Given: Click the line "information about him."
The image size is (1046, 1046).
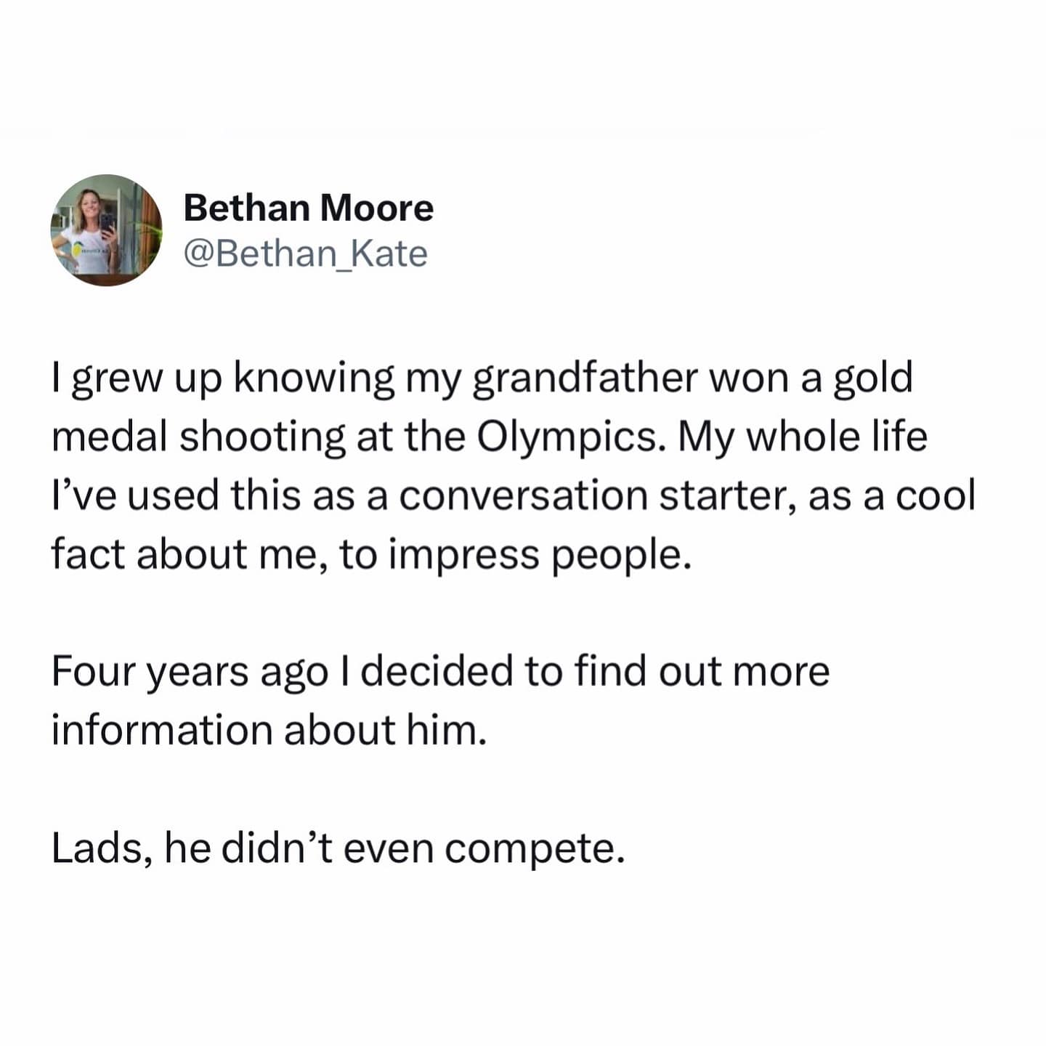Looking at the screenshot, I should [x=268, y=729].
